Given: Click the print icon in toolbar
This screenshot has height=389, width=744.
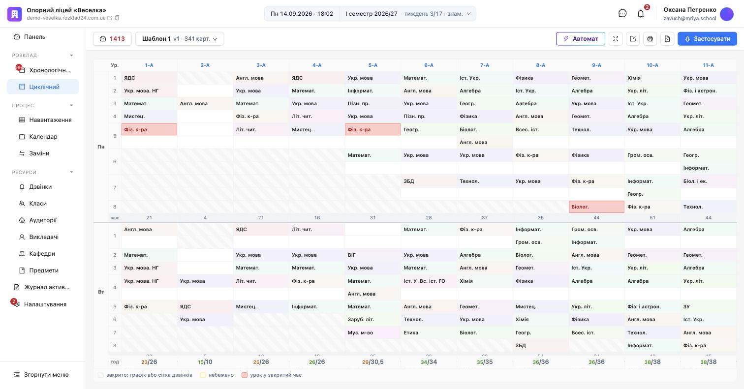Looking at the screenshot, I should point(650,39).
